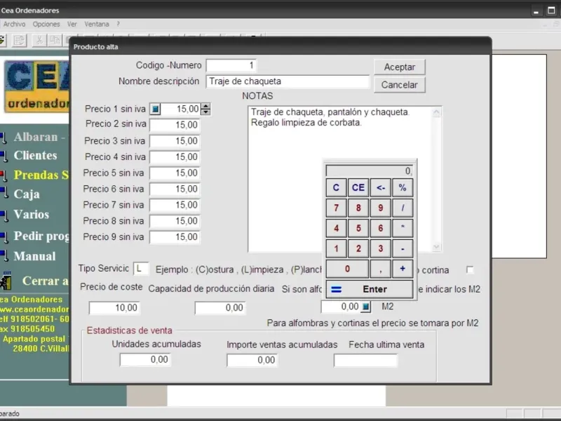Open calculator icon next to M2 field
561x421 pixels.
(x=365, y=307)
